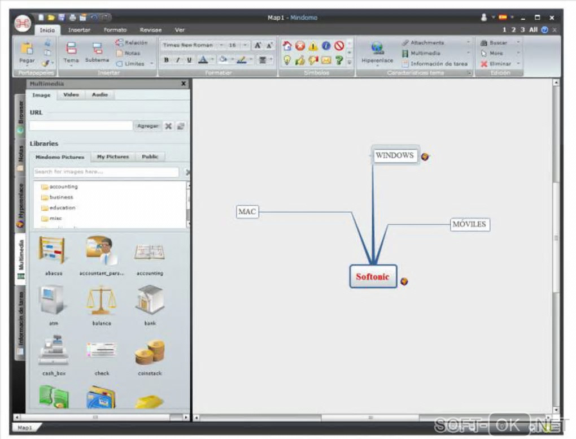576x439 pixels.
Task: Open the business folder
Action: tap(57, 197)
